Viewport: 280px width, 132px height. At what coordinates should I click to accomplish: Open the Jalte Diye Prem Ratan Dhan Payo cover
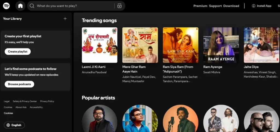point(261,45)
